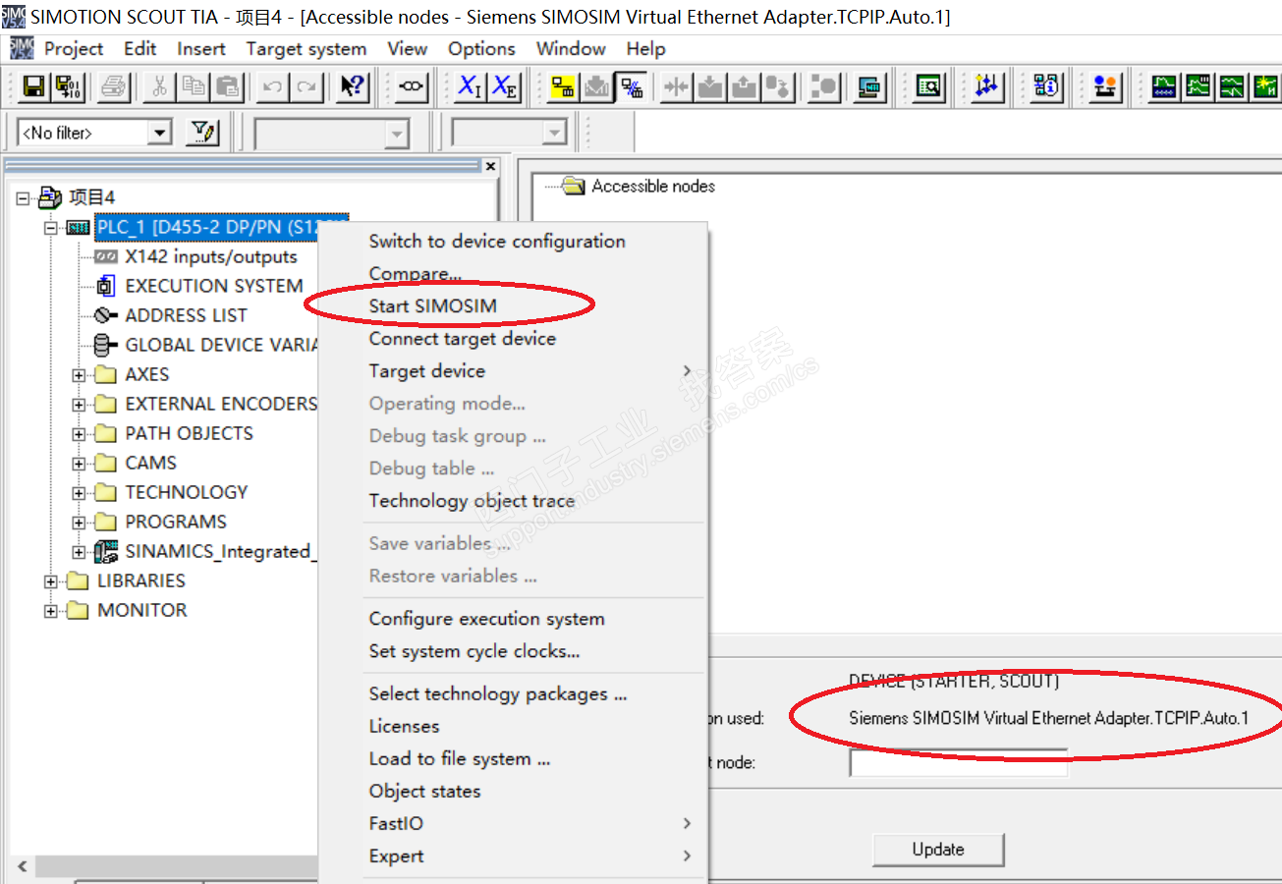This screenshot has width=1282, height=884.
Task: Click the monitor with green display toolbar icon
Action: [868, 87]
